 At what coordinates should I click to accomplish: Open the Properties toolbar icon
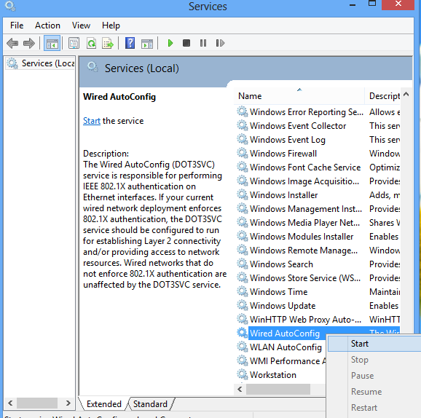click(x=74, y=43)
